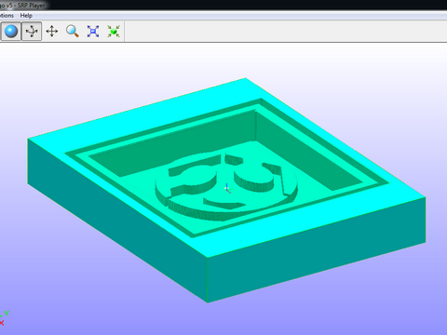This screenshot has width=447, height=335.
Task: Click the green cube fit-model icon
Action: pyautogui.click(x=114, y=32)
